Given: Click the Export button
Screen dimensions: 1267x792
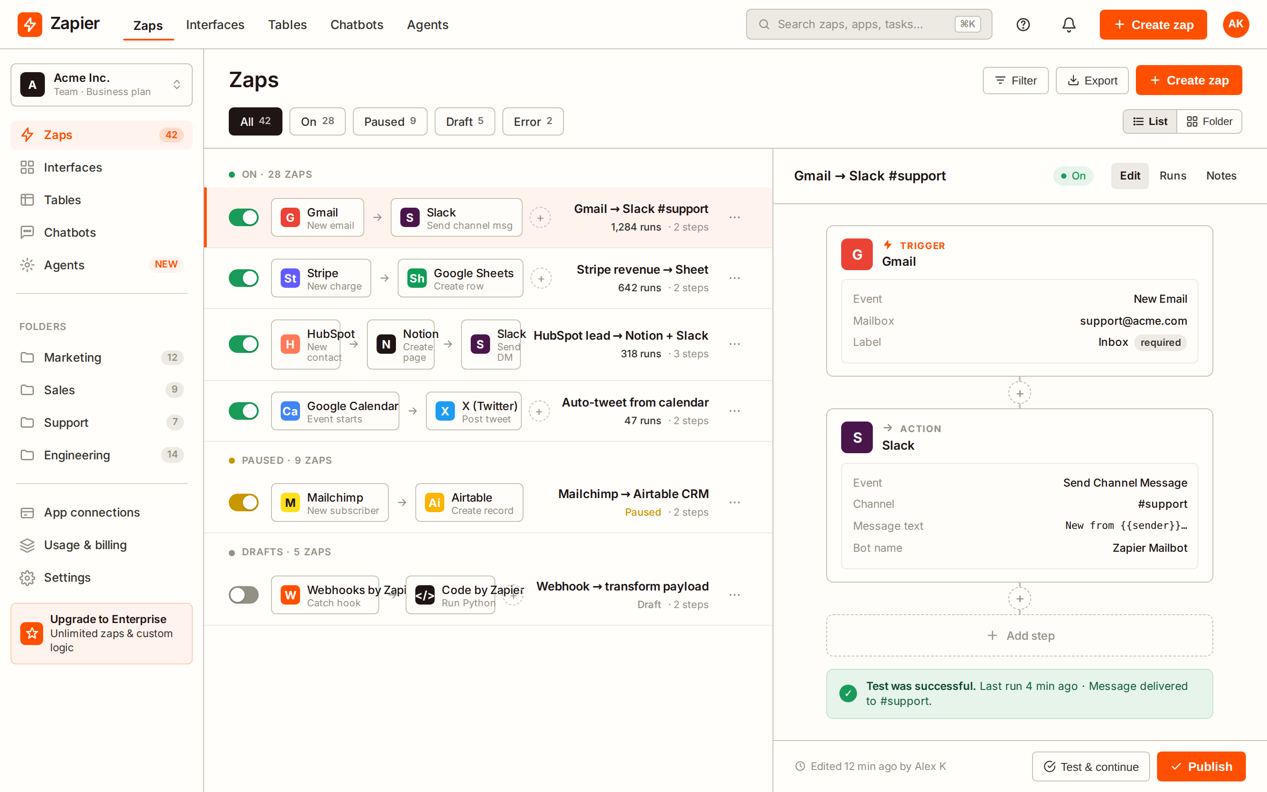Looking at the screenshot, I should pyautogui.click(x=1091, y=81).
